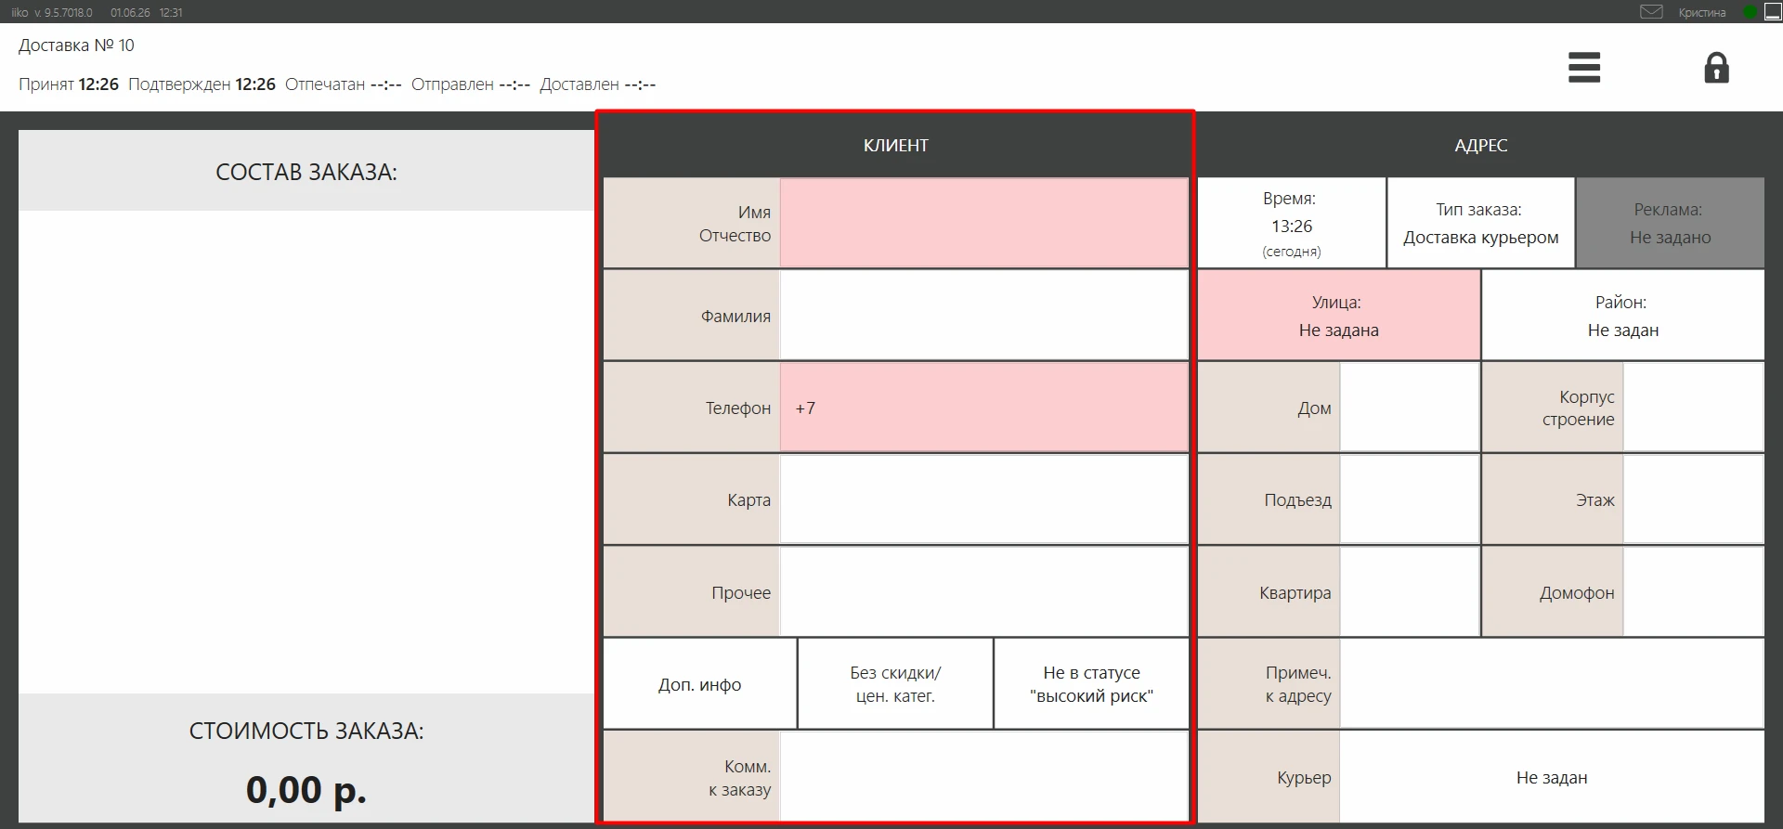Focus the "Имя Отчество" name field
This screenshot has width=1783, height=829.
click(x=984, y=223)
